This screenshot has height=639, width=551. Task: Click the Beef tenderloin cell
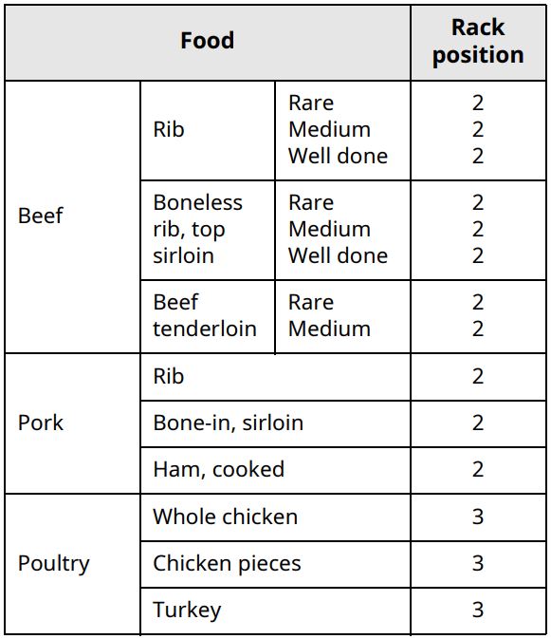tap(208, 316)
